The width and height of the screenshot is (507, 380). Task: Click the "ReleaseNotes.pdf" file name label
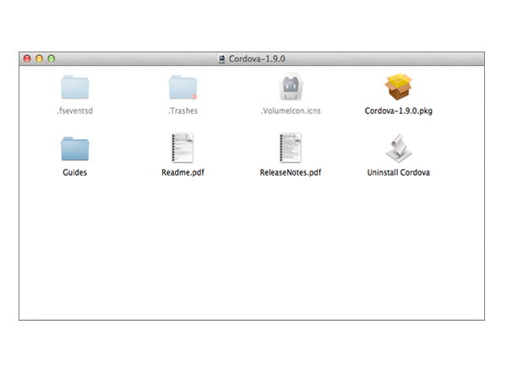coord(291,172)
